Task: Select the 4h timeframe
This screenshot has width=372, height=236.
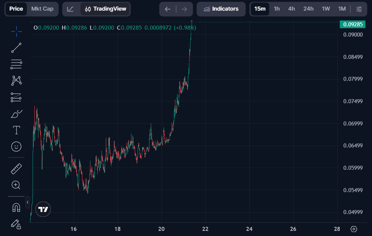Action: (x=291, y=9)
